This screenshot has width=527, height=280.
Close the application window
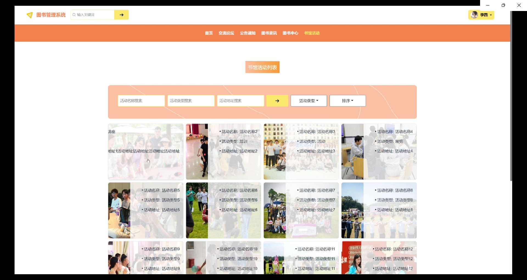(519, 5)
